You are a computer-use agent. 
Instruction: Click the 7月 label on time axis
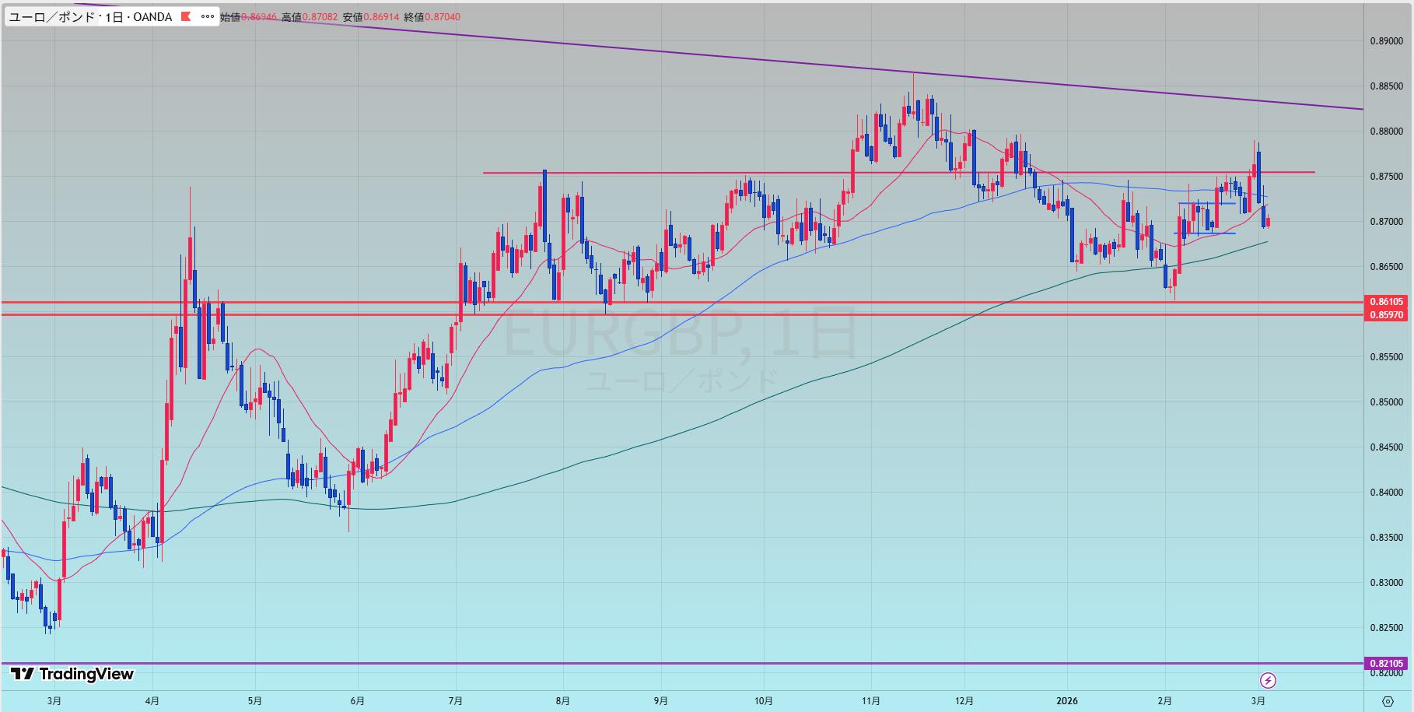click(456, 701)
